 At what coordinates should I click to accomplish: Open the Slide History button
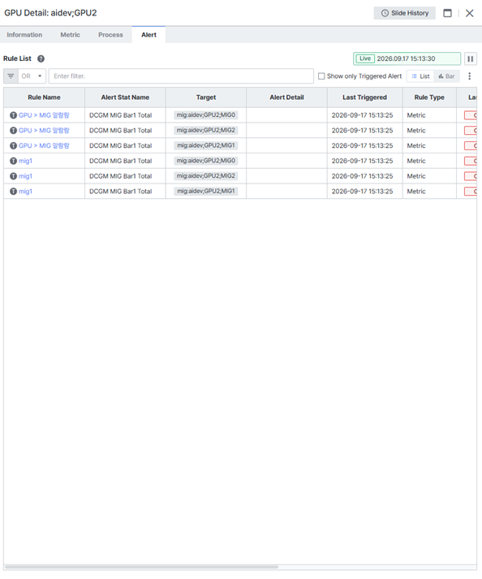(404, 13)
